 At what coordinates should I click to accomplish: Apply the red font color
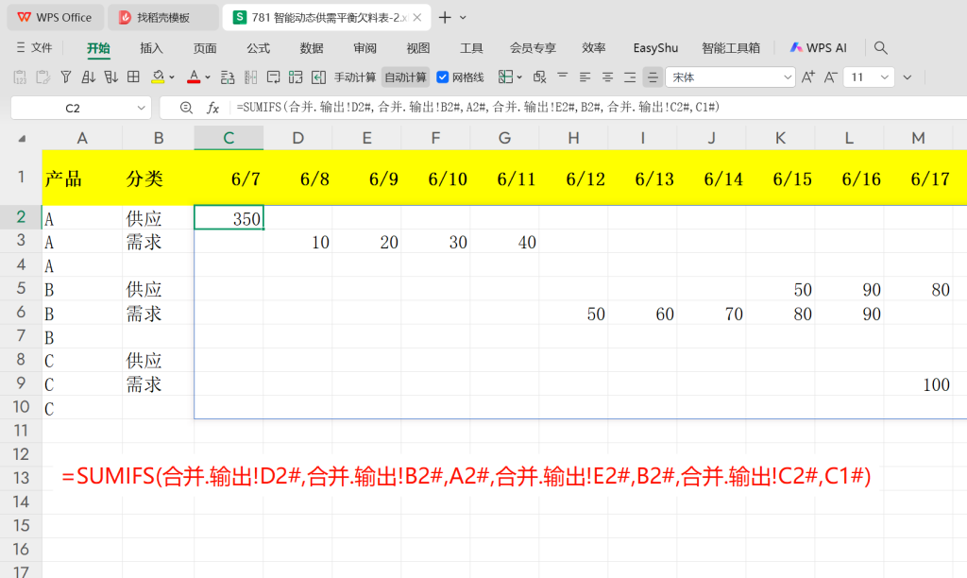194,77
